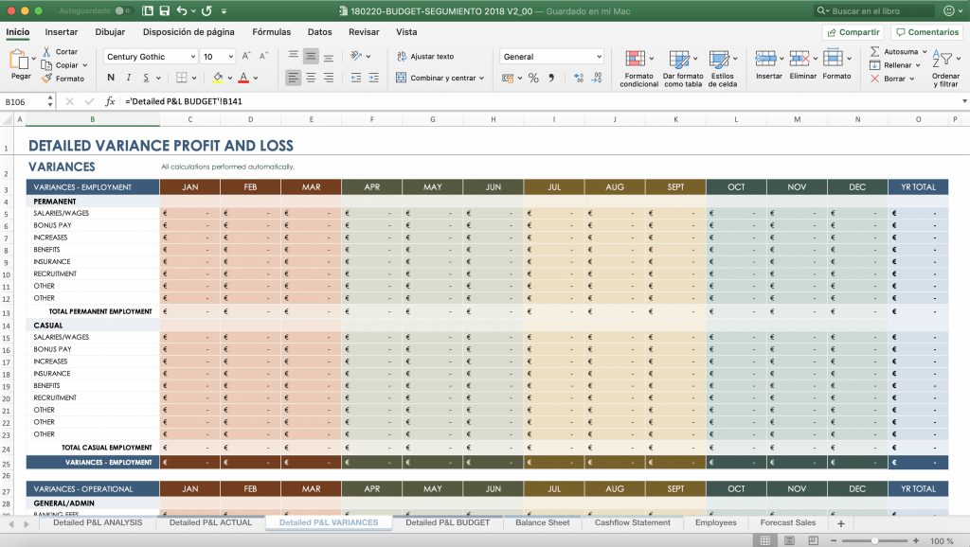Toggle italic I formatting

(x=128, y=78)
